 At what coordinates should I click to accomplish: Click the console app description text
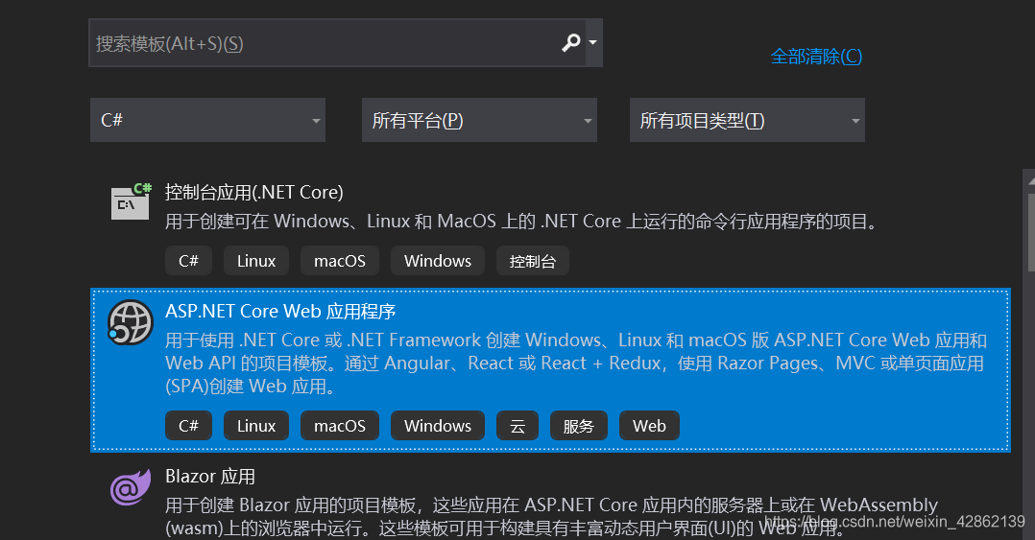click(x=522, y=221)
